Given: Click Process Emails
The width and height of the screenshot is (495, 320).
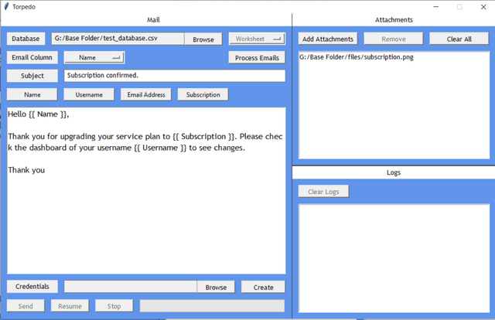Looking at the screenshot, I should point(257,58).
